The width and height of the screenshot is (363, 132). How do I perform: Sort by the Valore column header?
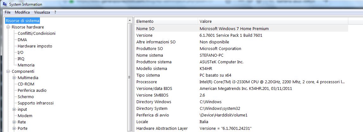click(x=273, y=21)
